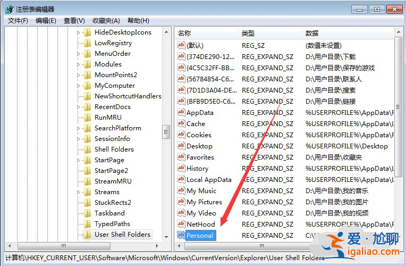
Task: Click the values pane vertical scrollbar thumb
Action: tap(398, 107)
